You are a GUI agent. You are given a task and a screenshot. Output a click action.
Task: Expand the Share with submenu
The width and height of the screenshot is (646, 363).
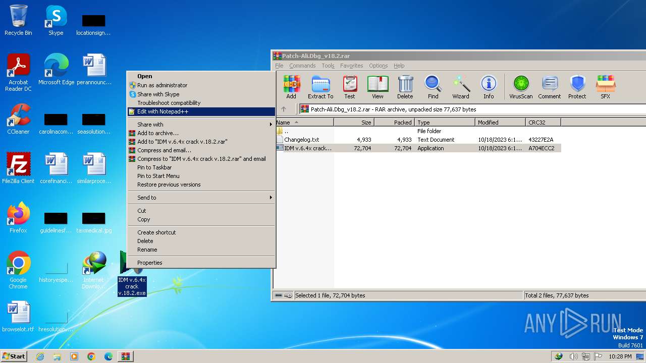click(x=201, y=125)
